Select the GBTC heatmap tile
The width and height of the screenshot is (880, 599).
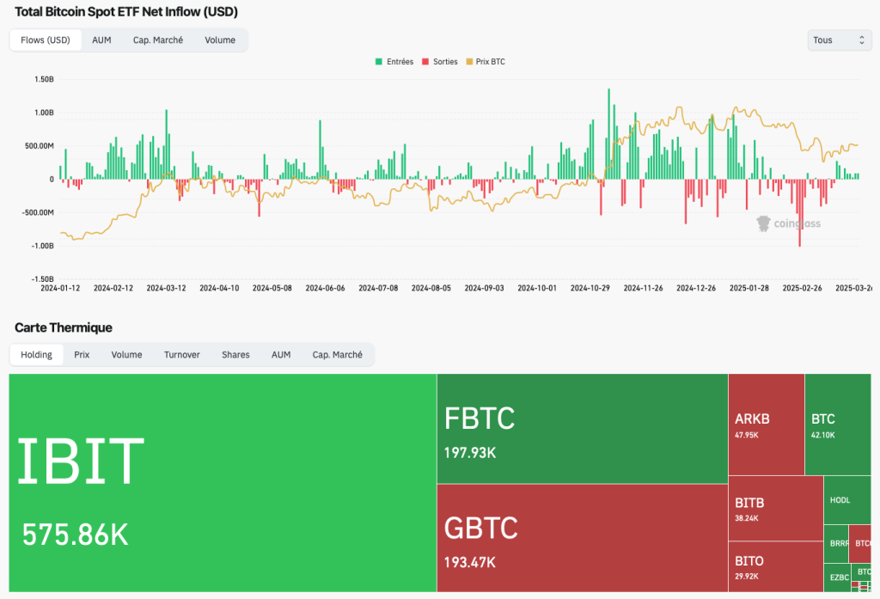coord(583,538)
